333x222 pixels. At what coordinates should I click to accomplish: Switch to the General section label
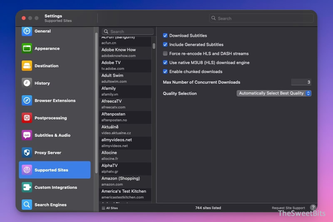(x=43, y=31)
